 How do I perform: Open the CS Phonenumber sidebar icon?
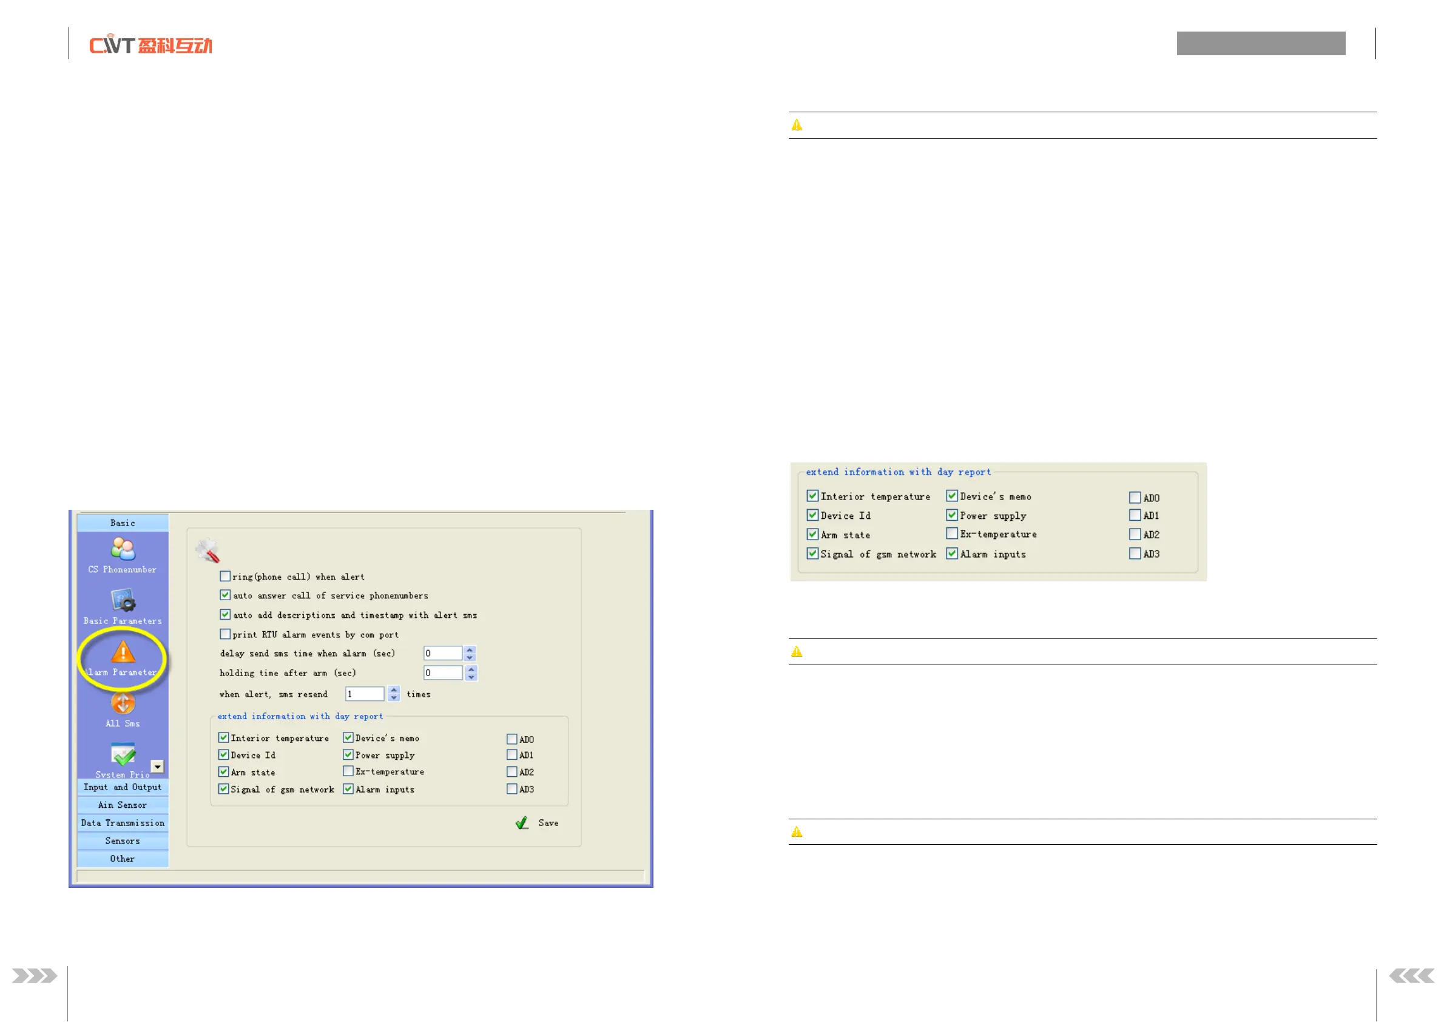123,549
